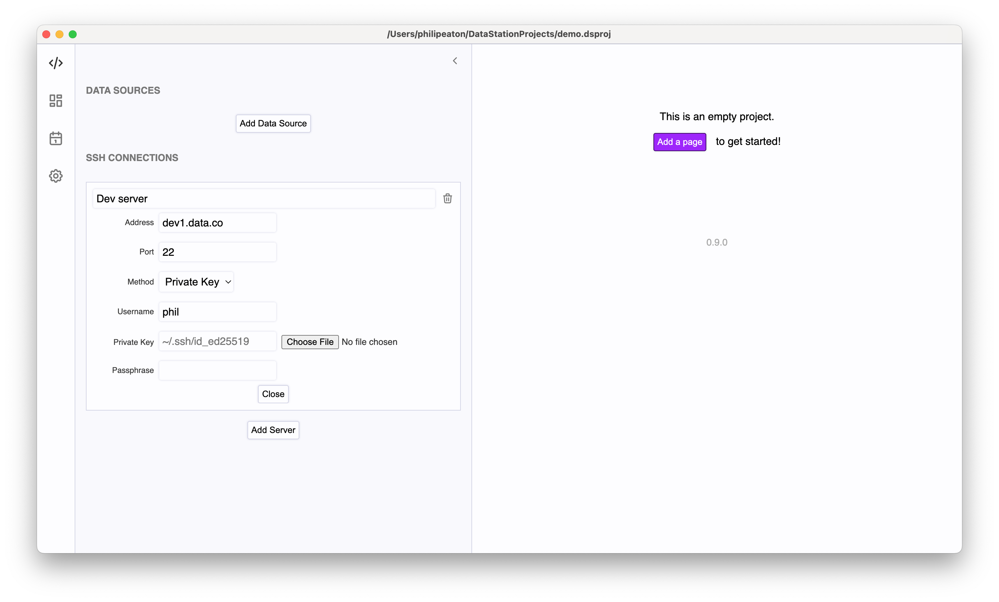Viewport: 999px width, 602px height.
Task: Close the Dev server connection editor
Action: tap(273, 394)
